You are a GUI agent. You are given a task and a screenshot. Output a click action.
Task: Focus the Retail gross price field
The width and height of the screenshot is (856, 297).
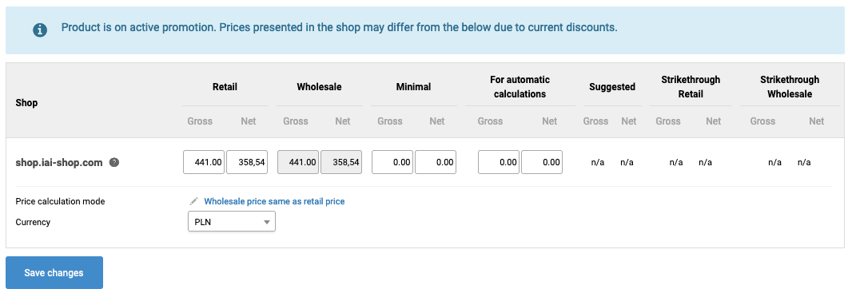click(204, 162)
